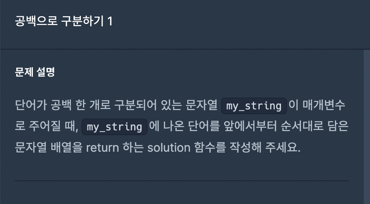Click the word '작성해' in the last line
The width and height of the screenshot is (370, 204).
point(246,148)
